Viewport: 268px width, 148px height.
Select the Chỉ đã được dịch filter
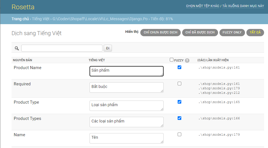point(200,33)
